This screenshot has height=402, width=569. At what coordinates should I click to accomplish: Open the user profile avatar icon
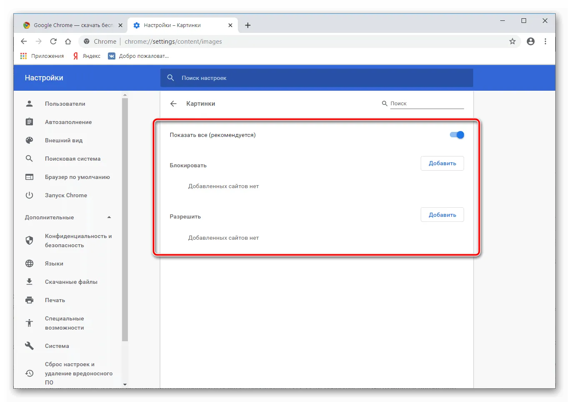click(x=531, y=41)
